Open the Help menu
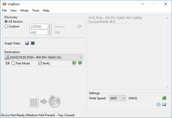The height and width of the screenshot is (118, 172). click(46, 11)
